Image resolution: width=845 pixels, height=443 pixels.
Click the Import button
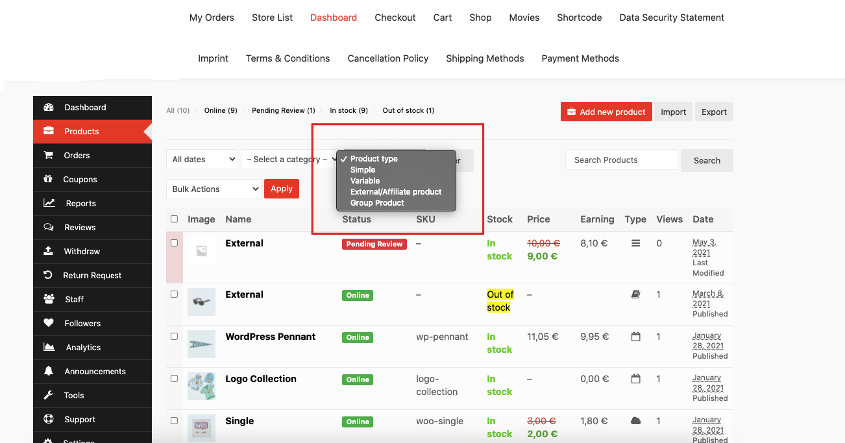pos(674,112)
